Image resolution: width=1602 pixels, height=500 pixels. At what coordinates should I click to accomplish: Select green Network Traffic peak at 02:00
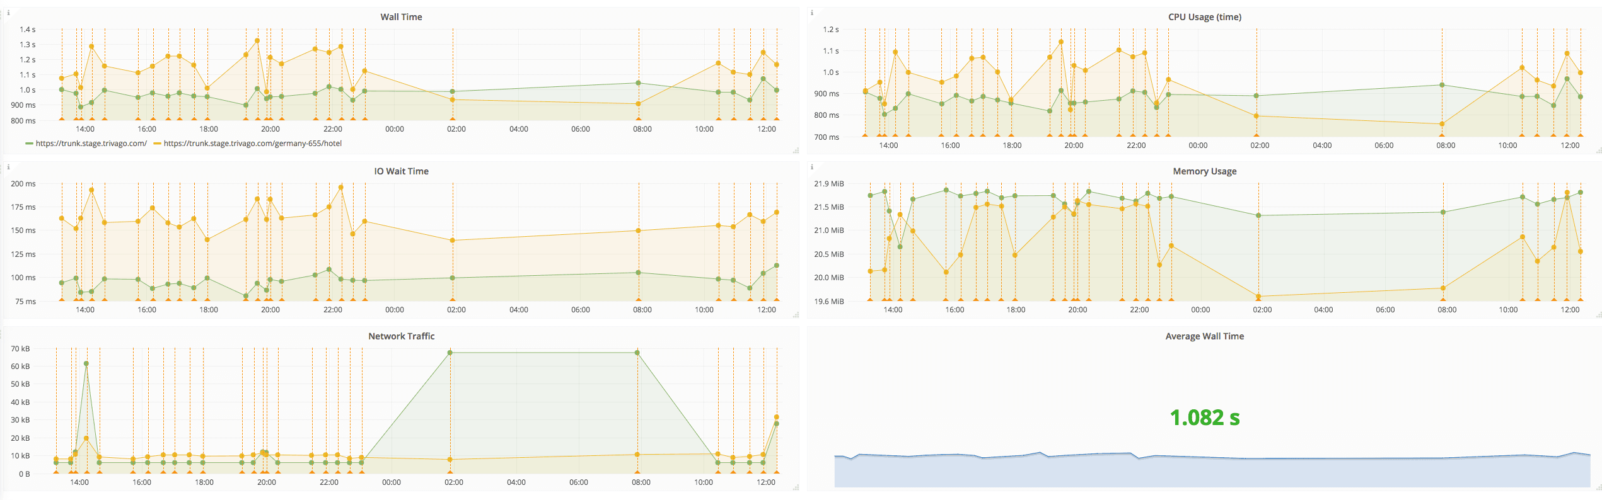pyautogui.click(x=450, y=353)
